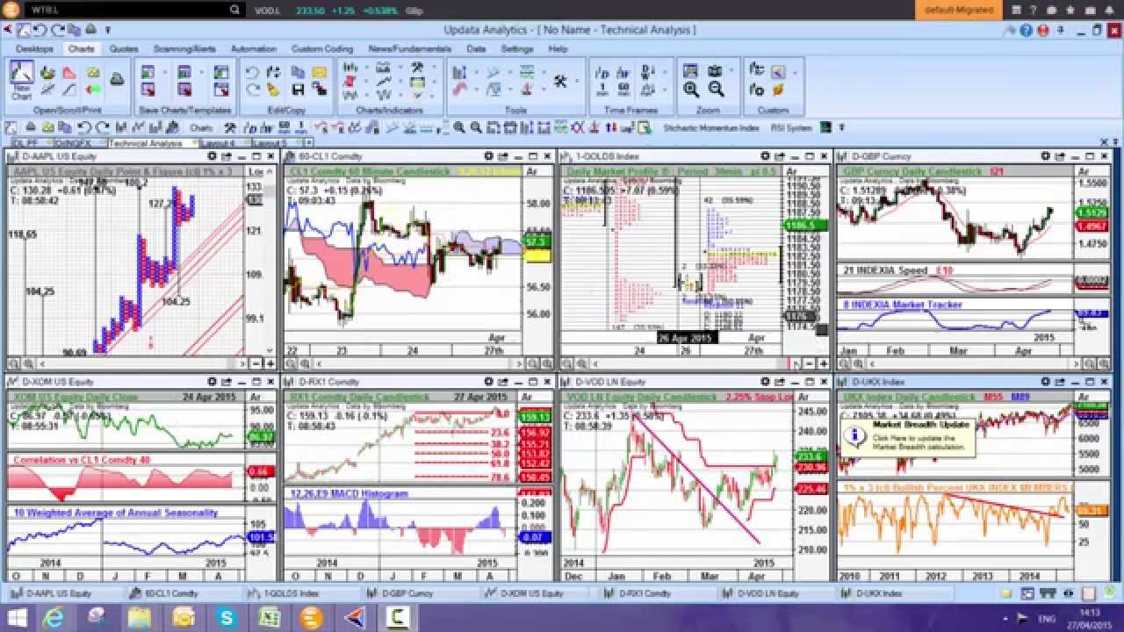Click the Stochastic Momentum Index button

(x=711, y=128)
